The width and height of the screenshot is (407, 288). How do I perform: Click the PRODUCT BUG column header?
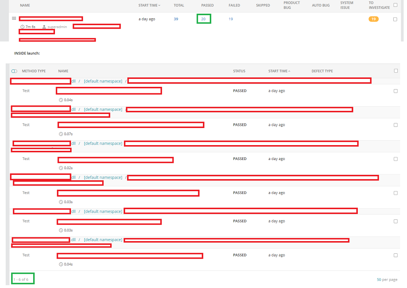point(291,5)
